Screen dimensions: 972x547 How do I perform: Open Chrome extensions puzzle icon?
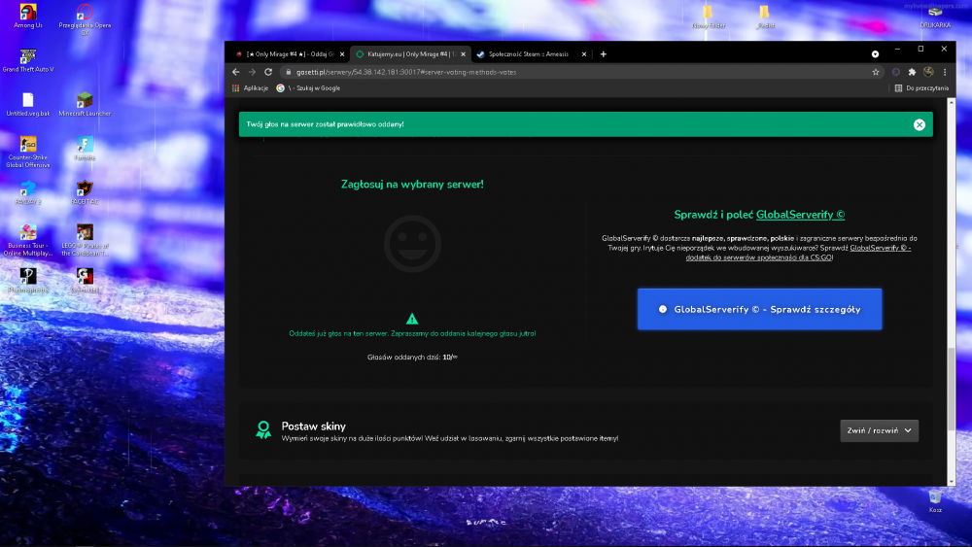coord(912,72)
